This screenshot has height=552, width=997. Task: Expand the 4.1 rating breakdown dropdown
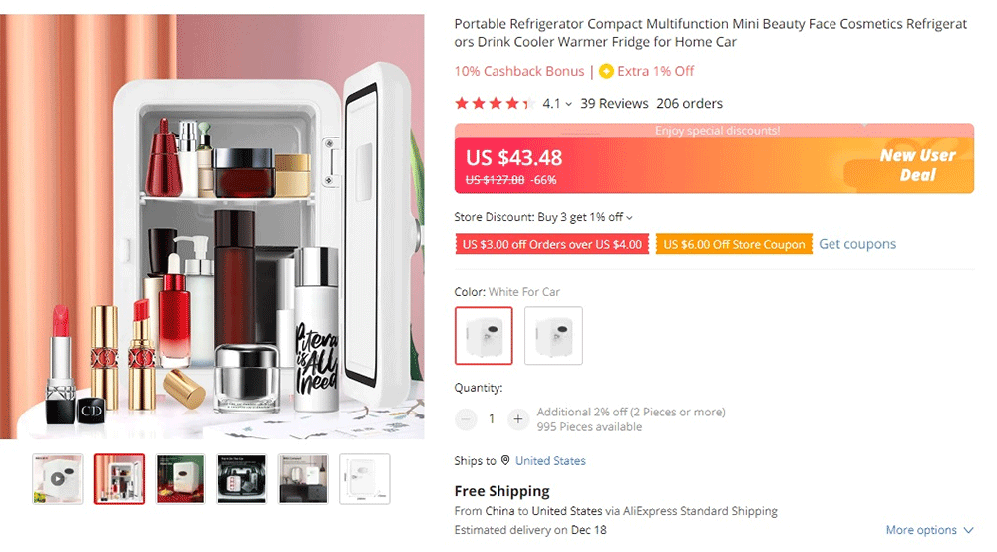[x=568, y=104]
